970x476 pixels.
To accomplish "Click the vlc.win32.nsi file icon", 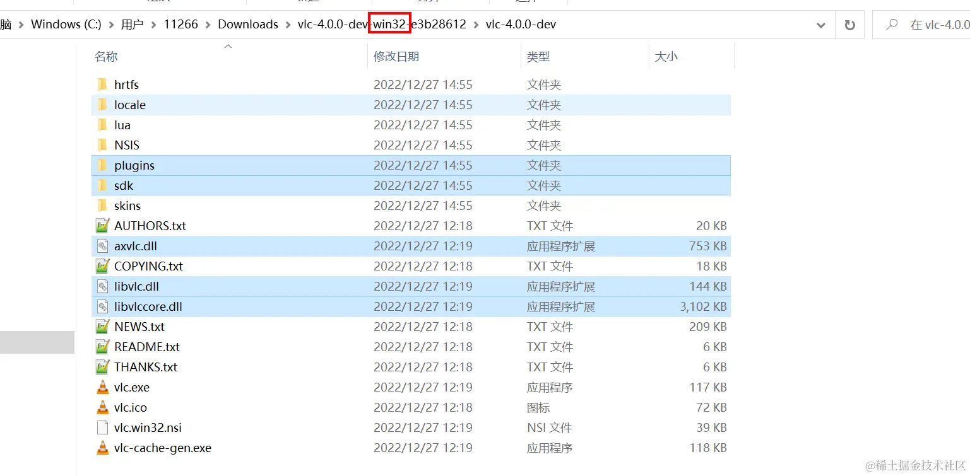I will coord(102,427).
